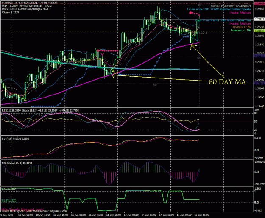The width and height of the screenshot is (265, 218).
Task: Click the 179.0249 value on FXST3CCI scale
Action: pyautogui.click(x=259, y=162)
